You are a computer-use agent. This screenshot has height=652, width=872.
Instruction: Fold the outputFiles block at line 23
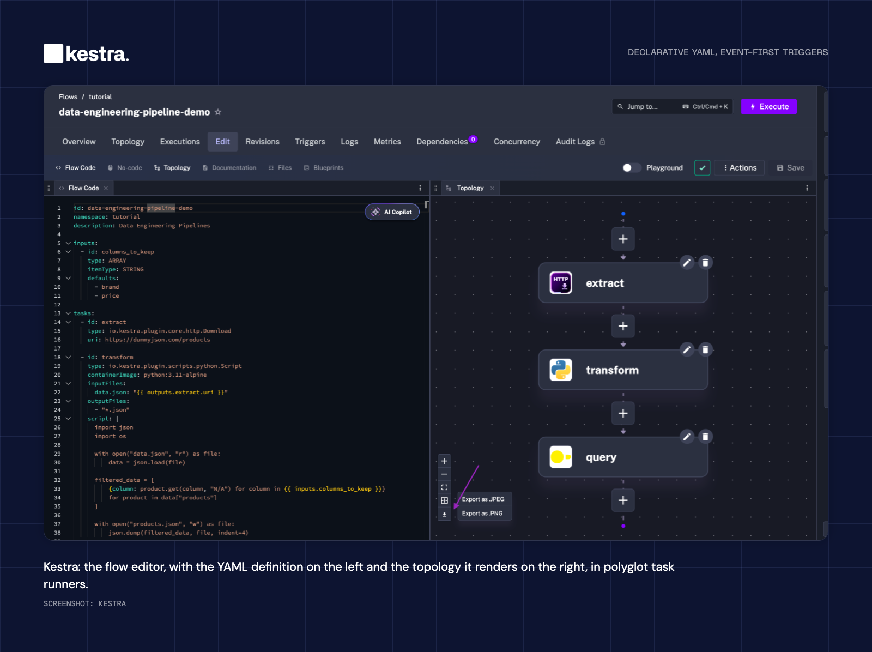click(x=68, y=401)
